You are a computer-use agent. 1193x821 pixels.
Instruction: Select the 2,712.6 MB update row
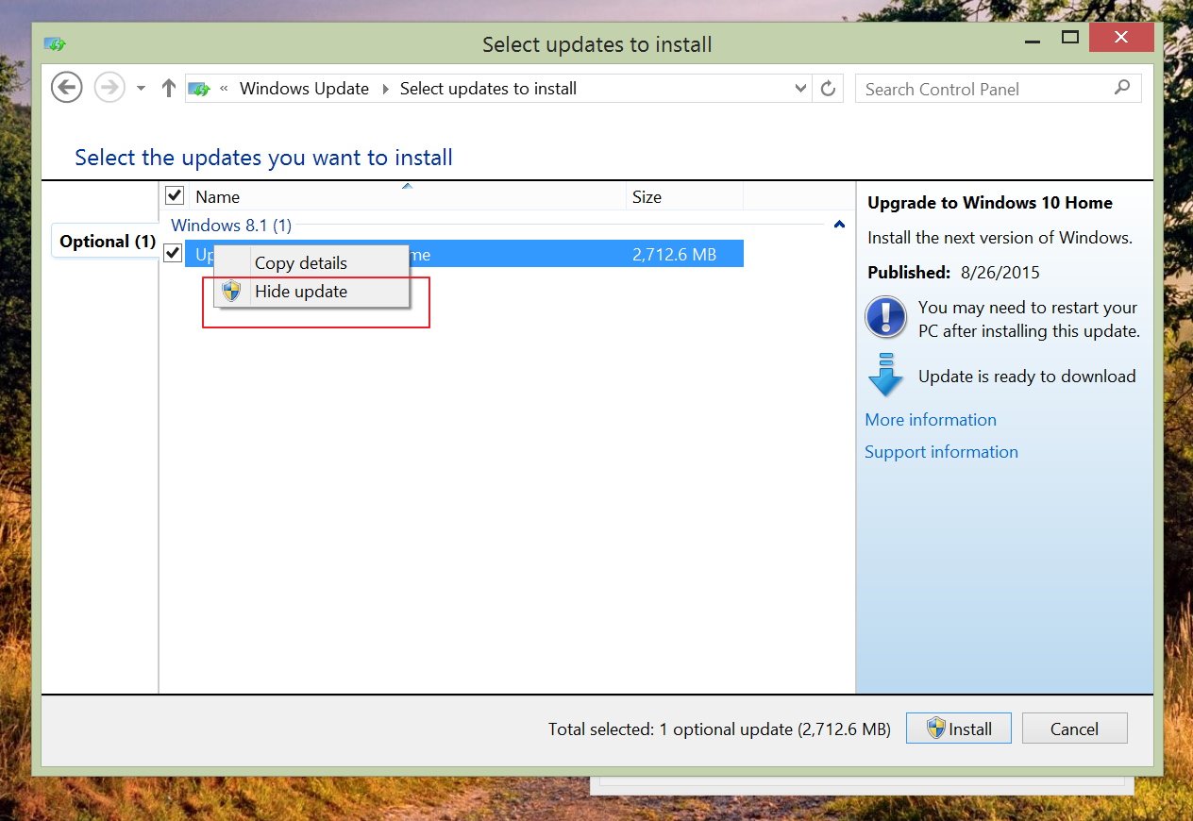pos(463,253)
